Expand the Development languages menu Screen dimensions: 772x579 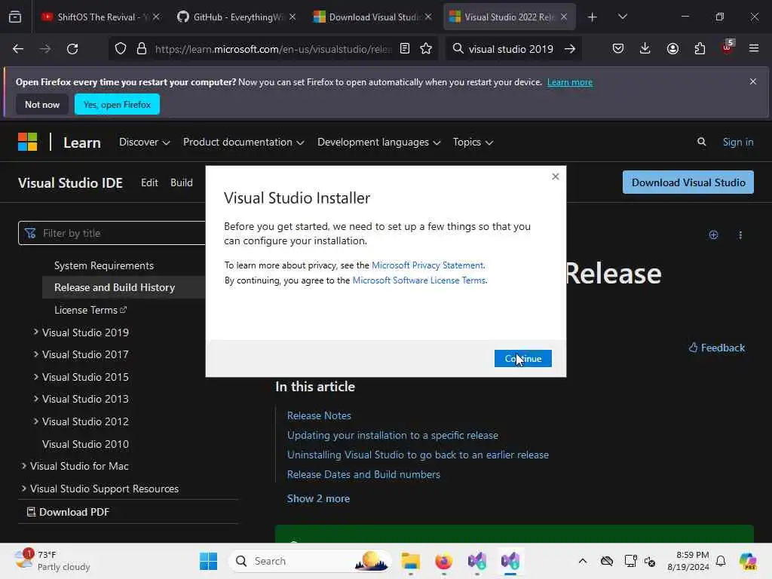[378, 142]
